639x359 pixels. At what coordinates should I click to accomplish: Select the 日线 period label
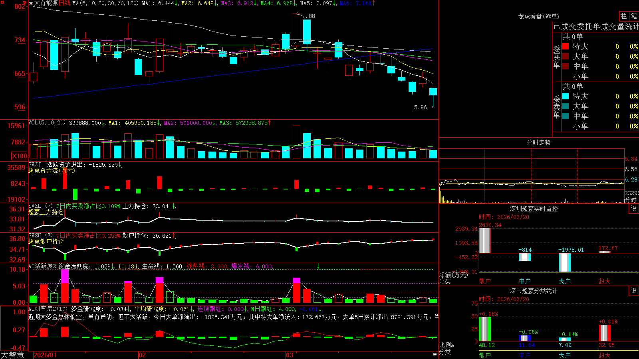(64, 3)
